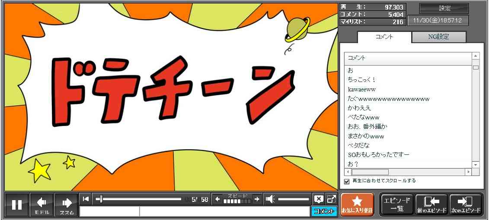Open the エピソード一覧 episode list

point(396,204)
